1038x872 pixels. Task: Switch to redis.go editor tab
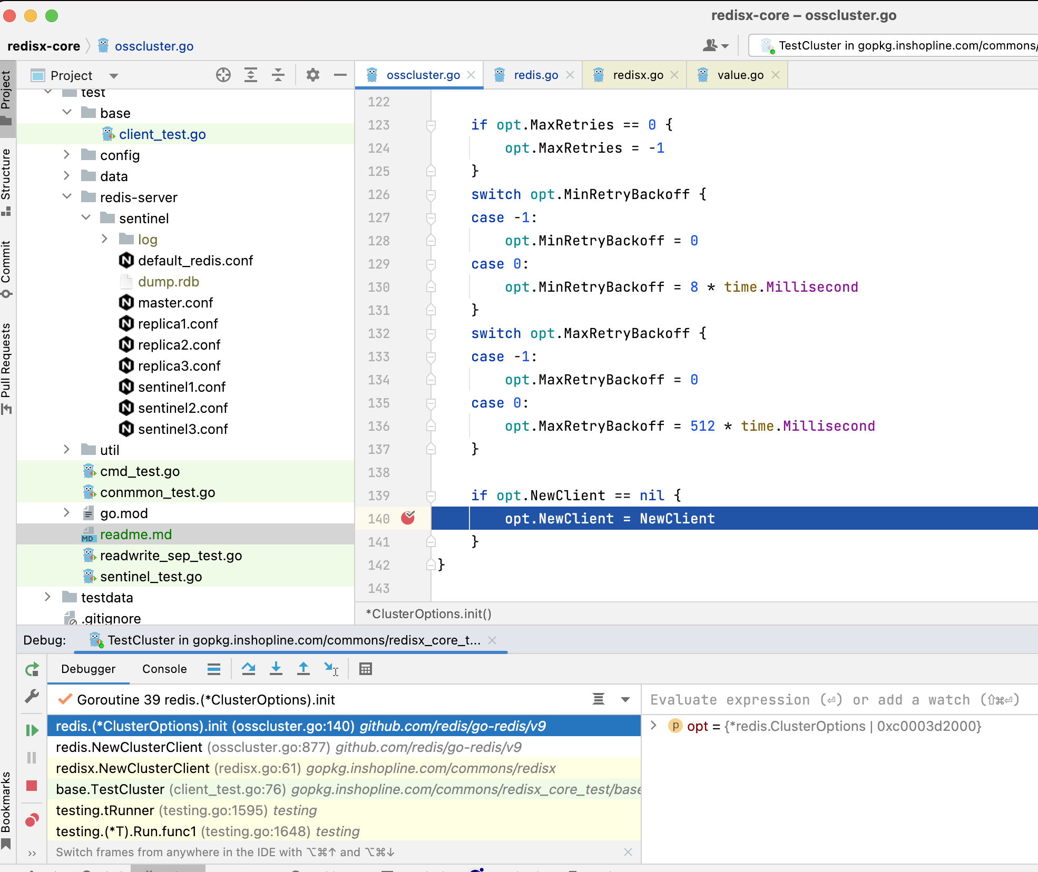(535, 75)
